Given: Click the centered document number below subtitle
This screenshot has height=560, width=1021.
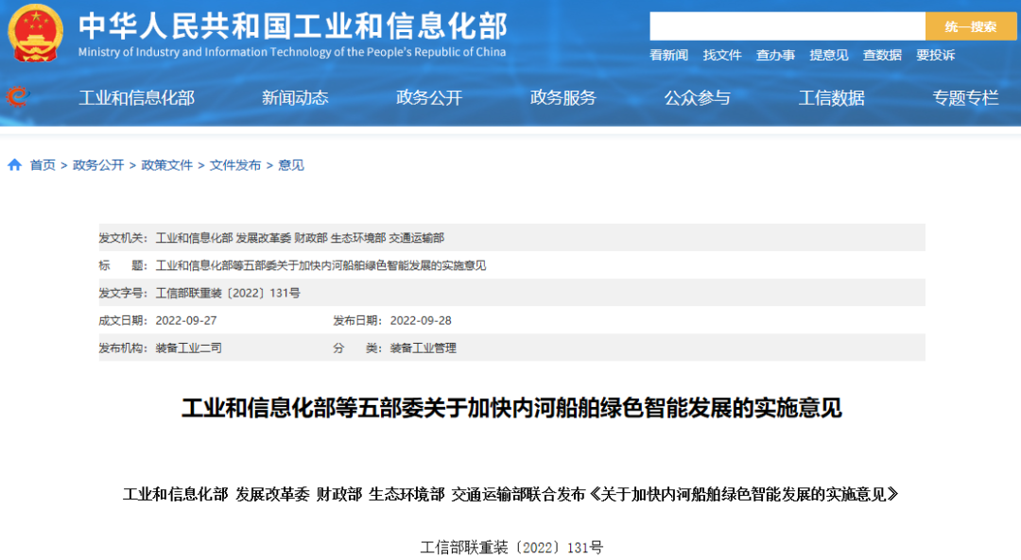Looking at the screenshot, I should pyautogui.click(x=511, y=548).
